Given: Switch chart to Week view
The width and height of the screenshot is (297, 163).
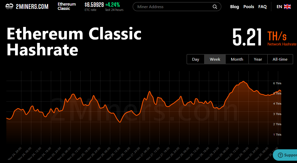Looking at the screenshot, I should click(215, 59).
